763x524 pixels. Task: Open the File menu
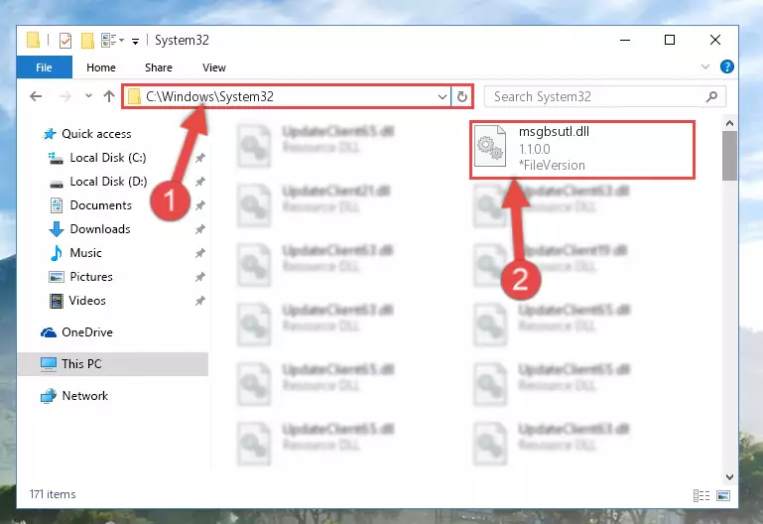point(45,67)
